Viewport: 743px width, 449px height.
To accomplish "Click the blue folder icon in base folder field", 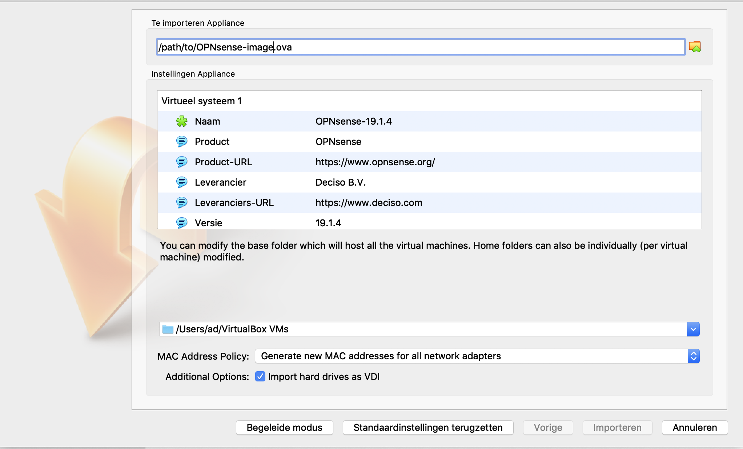I will pyautogui.click(x=168, y=329).
